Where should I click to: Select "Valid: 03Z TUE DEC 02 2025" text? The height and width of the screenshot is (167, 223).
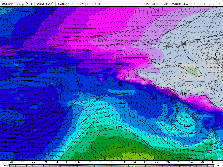tap(196, 4)
